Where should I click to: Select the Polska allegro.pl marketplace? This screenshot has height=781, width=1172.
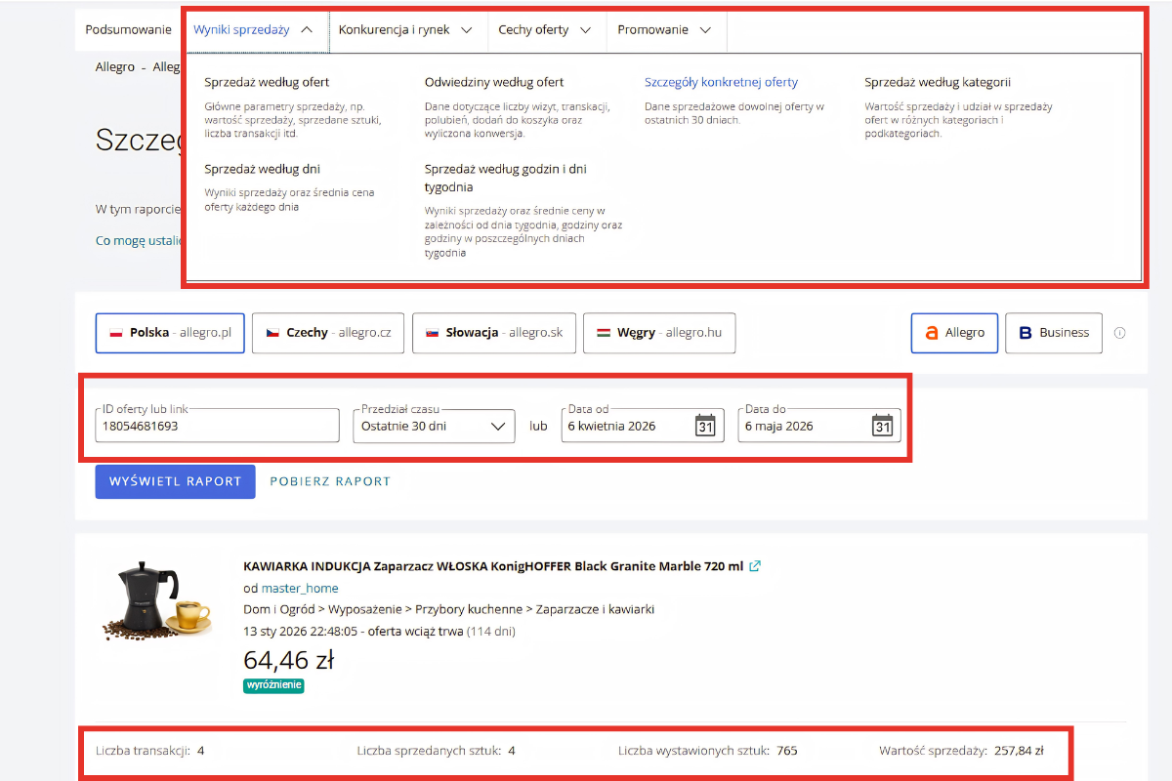tap(170, 333)
